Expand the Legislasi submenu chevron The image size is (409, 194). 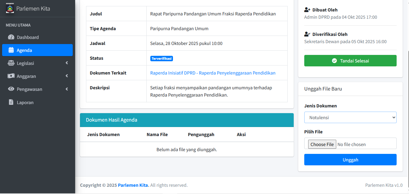click(67, 63)
